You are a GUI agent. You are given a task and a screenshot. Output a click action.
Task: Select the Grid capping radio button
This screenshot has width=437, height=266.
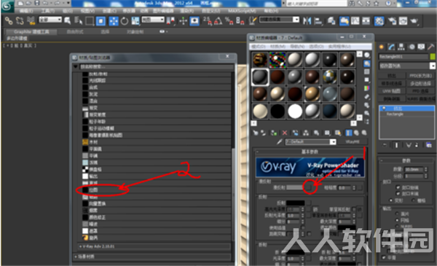click(413, 200)
